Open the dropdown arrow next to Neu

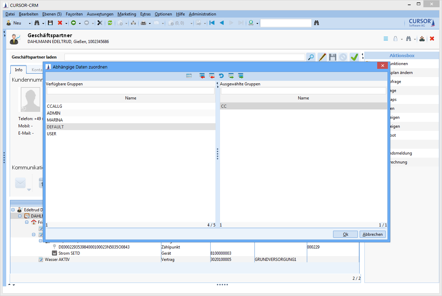[x=30, y=23]
